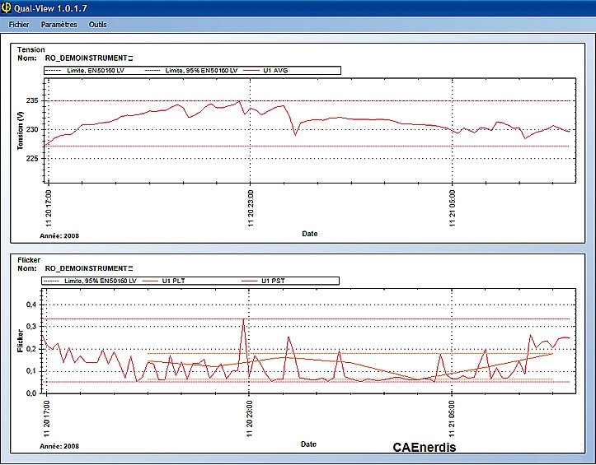Click the Date axis label of Flicker chart

[x=308, y=444]
